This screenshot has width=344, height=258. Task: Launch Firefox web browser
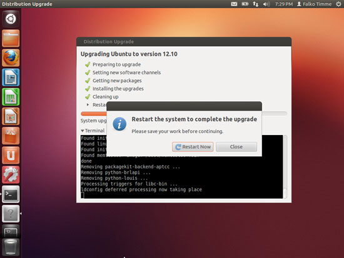[x=11, y=57]
